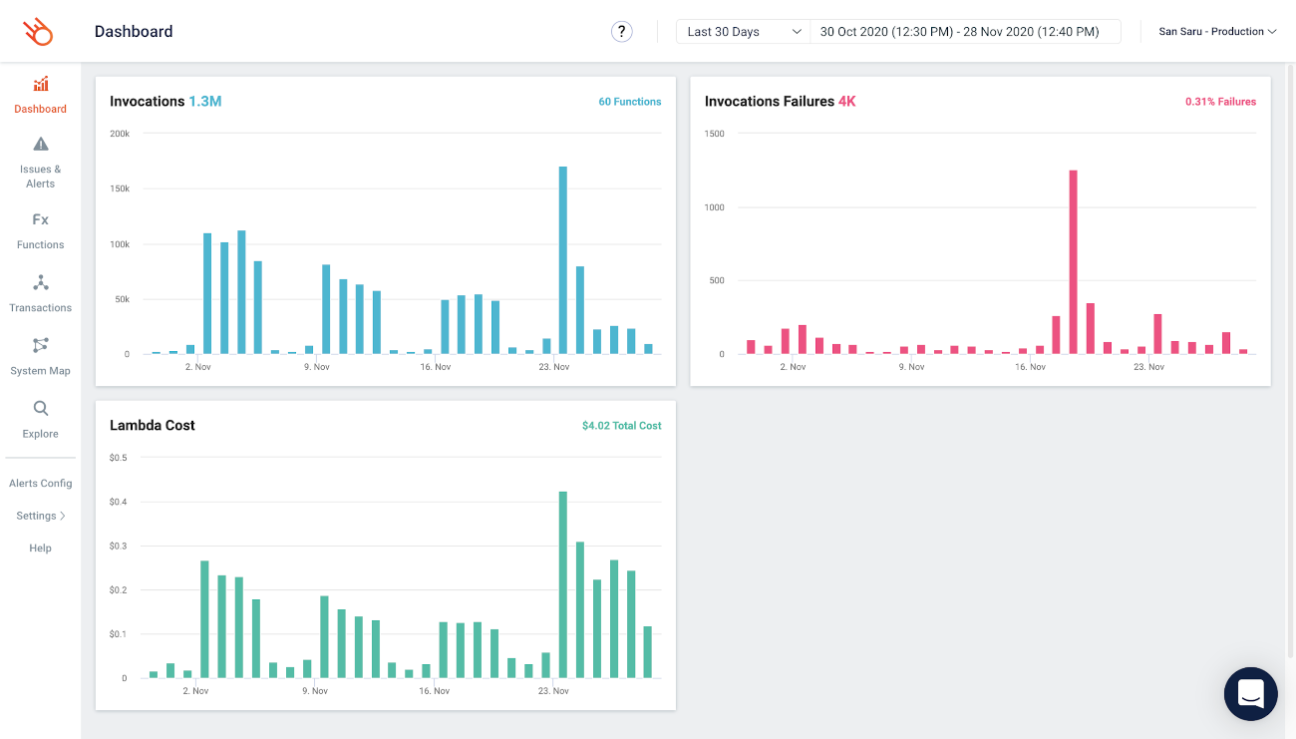This screenshot has width=1296, height=739.
Task: Open System Map via its graph icon
Action: pos(41,345)
